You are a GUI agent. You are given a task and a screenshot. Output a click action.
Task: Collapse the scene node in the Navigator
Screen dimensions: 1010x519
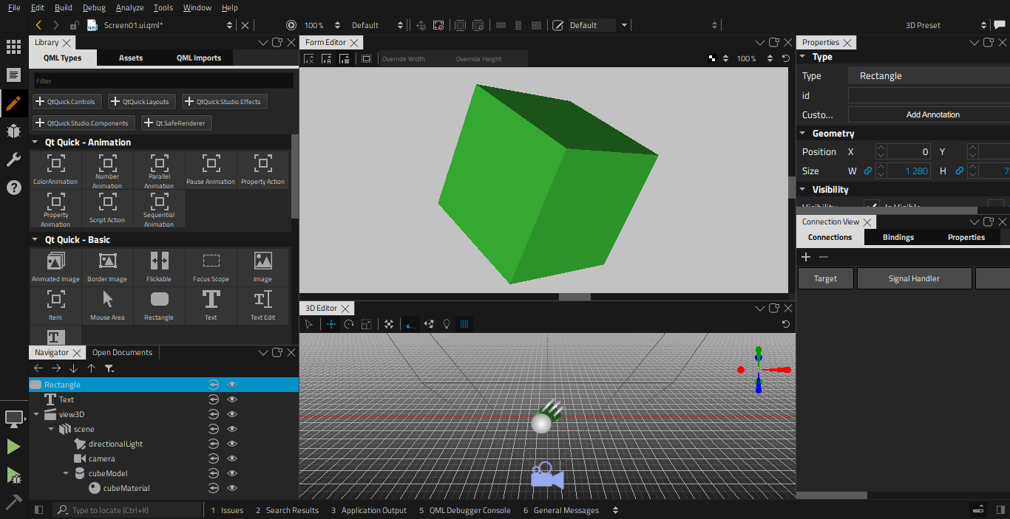[x=51, y=429]
